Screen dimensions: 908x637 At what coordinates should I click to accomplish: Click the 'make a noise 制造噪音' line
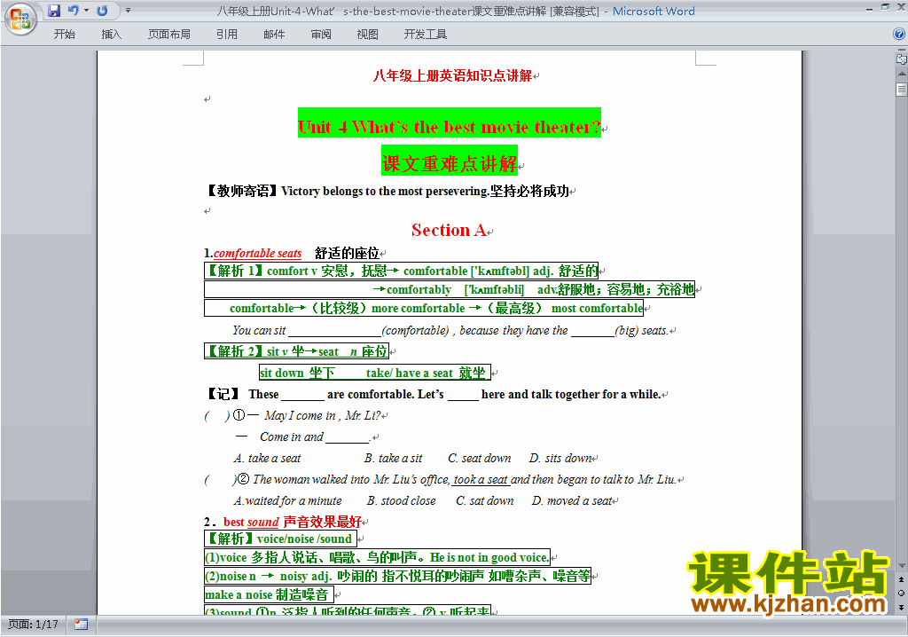point(268,594)
